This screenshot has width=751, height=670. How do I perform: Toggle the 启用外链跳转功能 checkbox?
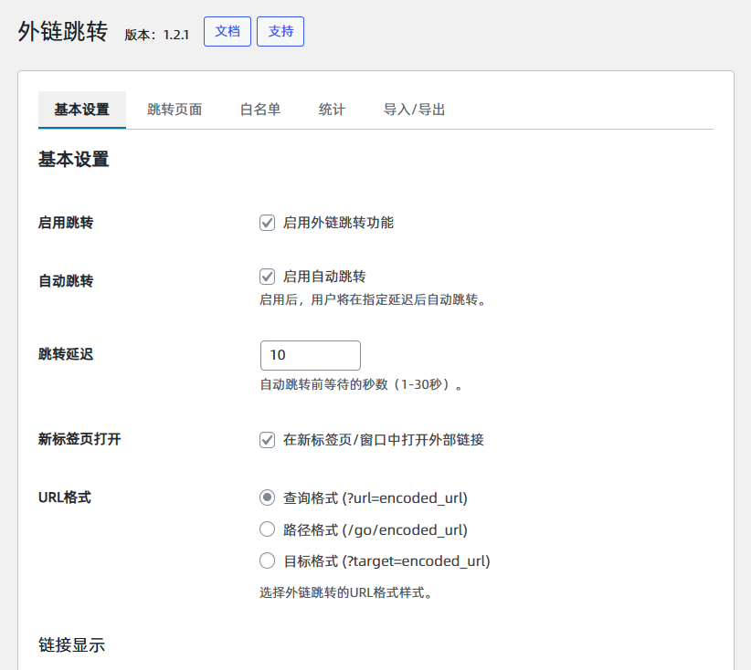[268, 223]
